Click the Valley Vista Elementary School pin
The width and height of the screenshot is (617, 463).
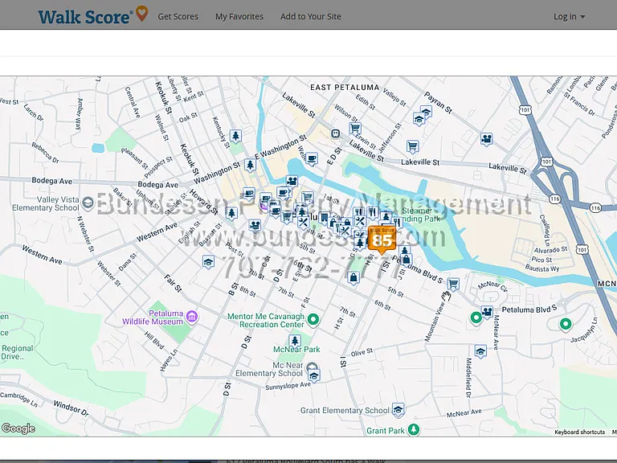88,203
